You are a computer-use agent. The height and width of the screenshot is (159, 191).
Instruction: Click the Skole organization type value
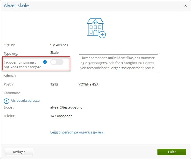(54, 52)
